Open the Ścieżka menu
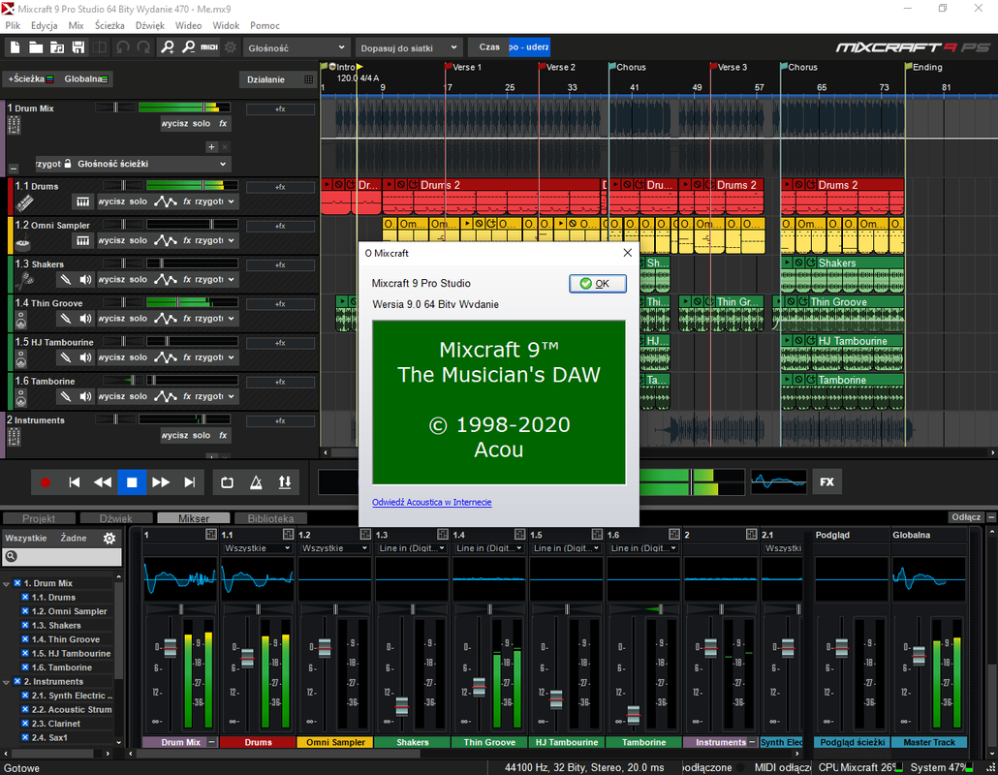The height and width of the screenshot is (775, 998). coord(109,25)
